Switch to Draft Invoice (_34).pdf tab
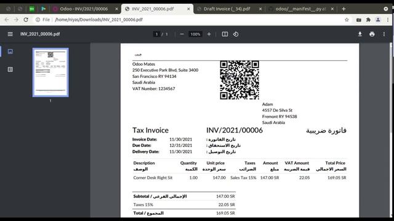The width and height of the screenshot is (394, 221). [x=227, y=9]
